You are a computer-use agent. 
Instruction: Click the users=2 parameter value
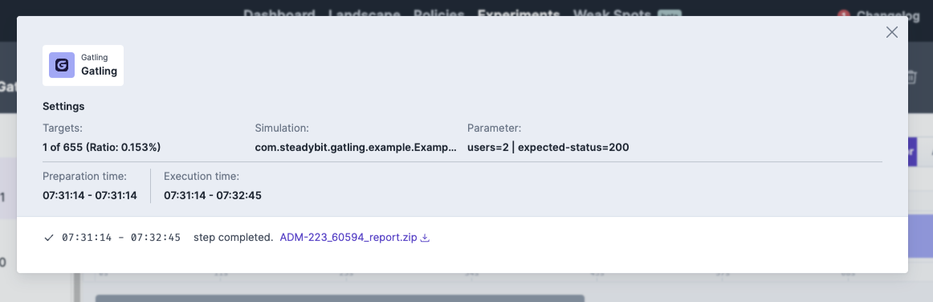point(488,147)
